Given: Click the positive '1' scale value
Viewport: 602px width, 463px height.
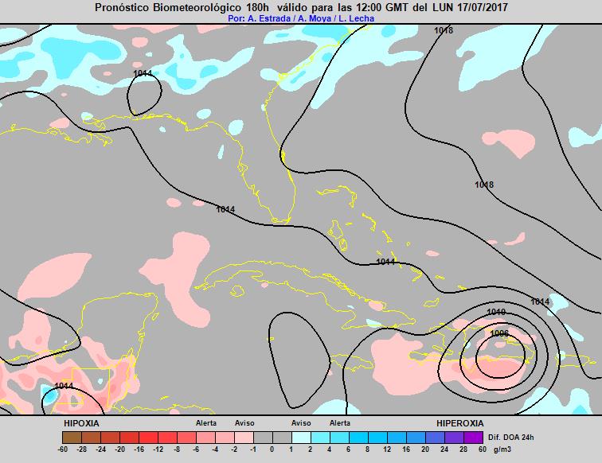Looking at the screenshot, I should point(291,449).
